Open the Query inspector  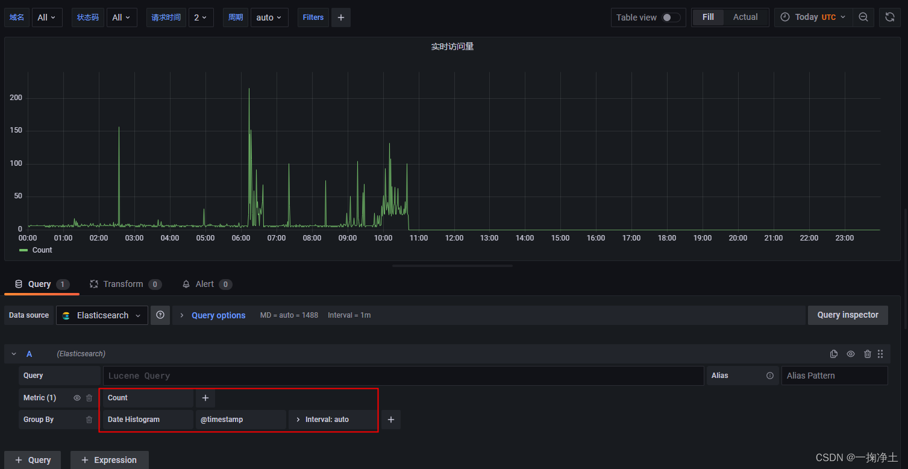click(848, 315)
